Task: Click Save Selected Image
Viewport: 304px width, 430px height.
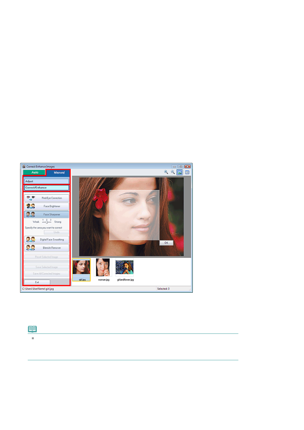Action: (x=47, y=267)
